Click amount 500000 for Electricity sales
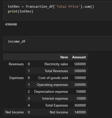Image resolution: width=112 pixels, height=118 pixels. [80, 64]
